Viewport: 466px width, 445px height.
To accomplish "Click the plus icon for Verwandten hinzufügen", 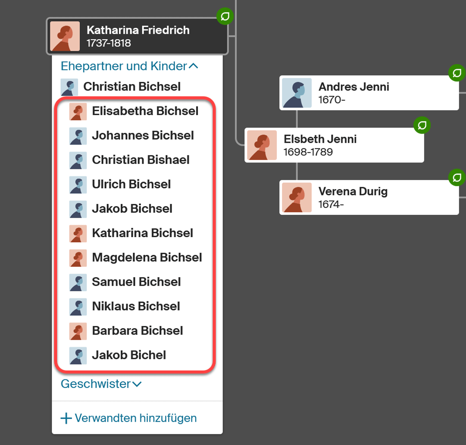I will pos(66,418).
